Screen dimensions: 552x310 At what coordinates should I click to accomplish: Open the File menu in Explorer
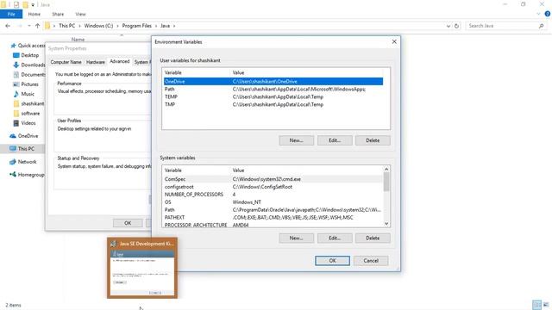pos(11,14)
